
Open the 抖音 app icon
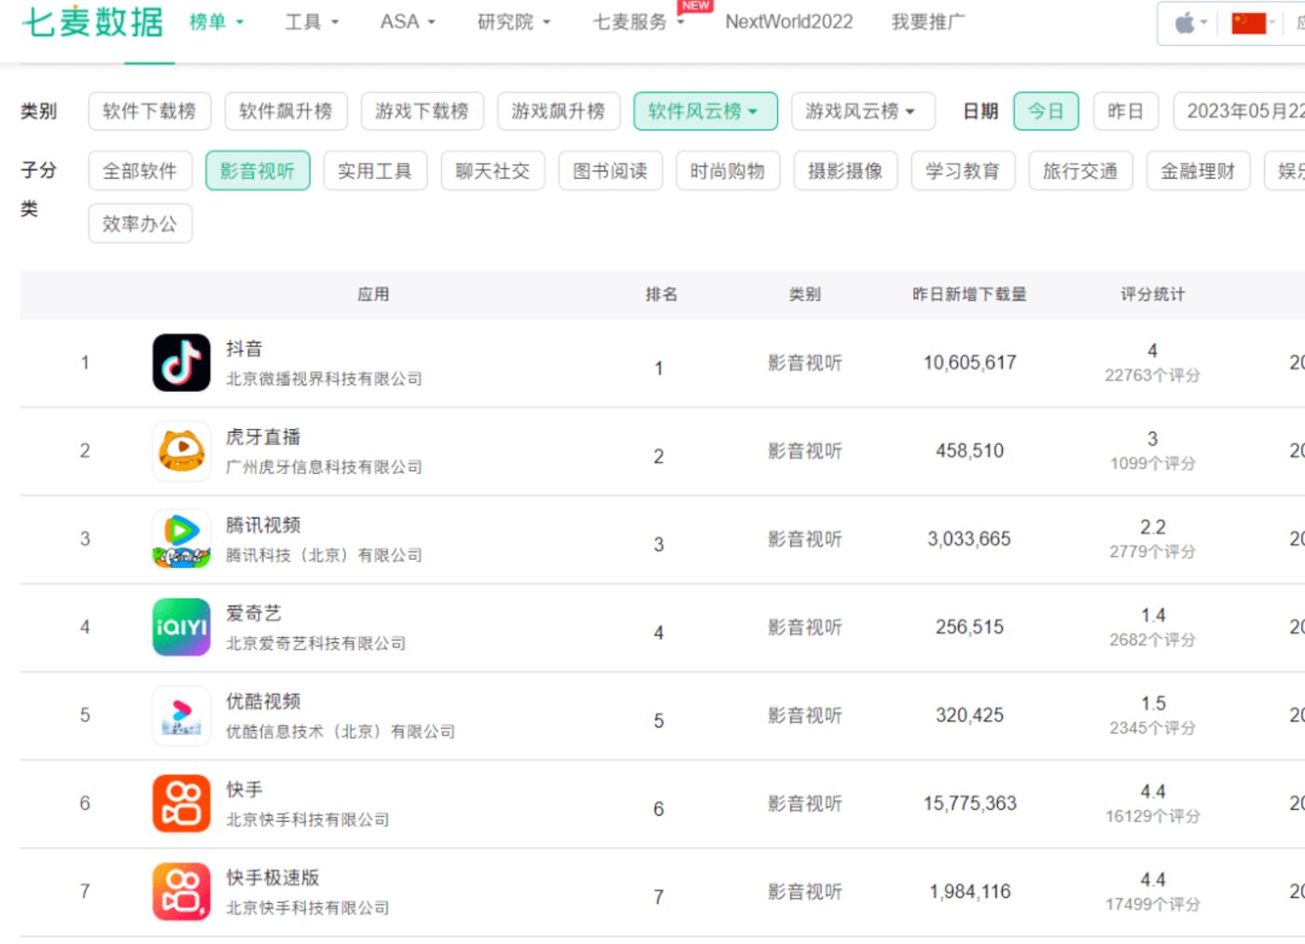[x=181, y=363]
